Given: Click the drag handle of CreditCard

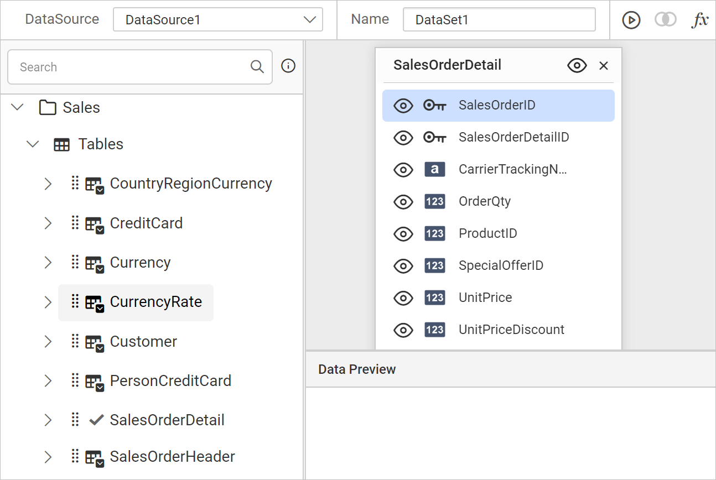Looking at the screenshot, I should tap(75, 222).
